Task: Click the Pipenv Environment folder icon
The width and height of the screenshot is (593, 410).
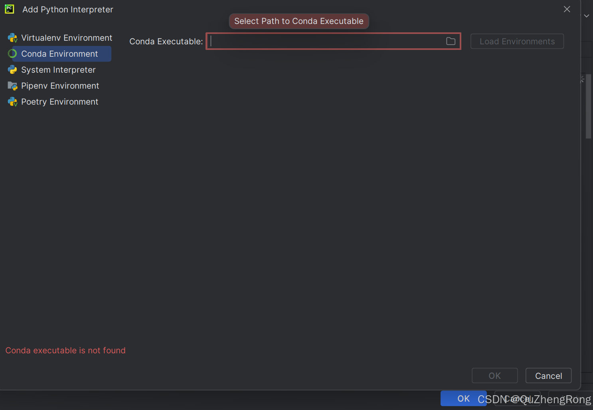Action: point(12,85)
